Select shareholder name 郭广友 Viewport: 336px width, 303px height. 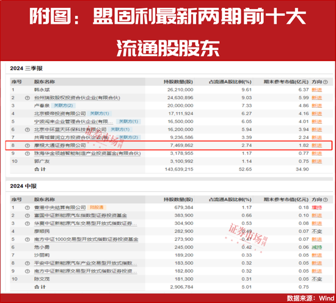(42, 162)
